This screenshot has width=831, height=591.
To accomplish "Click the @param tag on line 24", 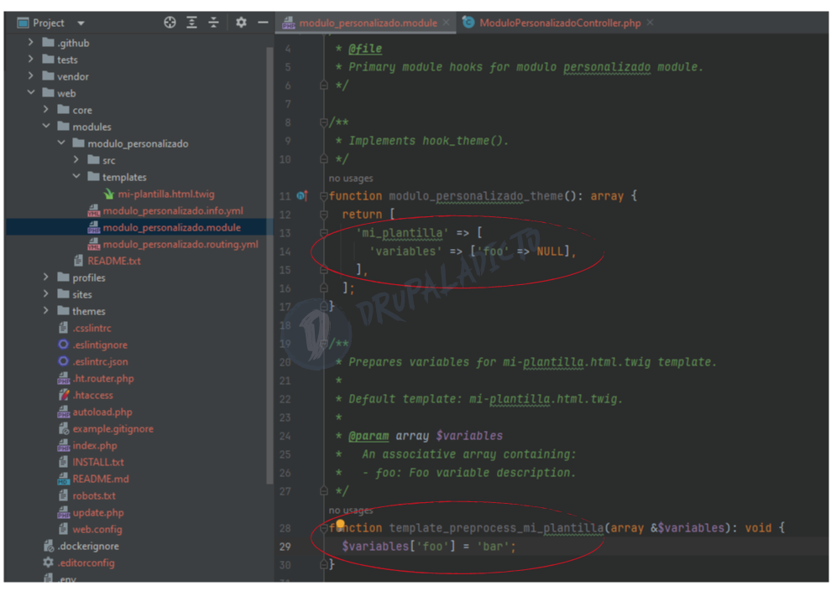I will point(368,436).
